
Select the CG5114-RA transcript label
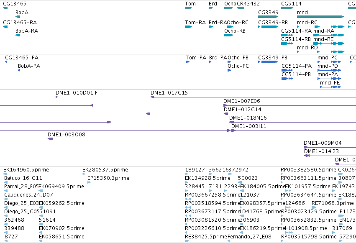296,31
